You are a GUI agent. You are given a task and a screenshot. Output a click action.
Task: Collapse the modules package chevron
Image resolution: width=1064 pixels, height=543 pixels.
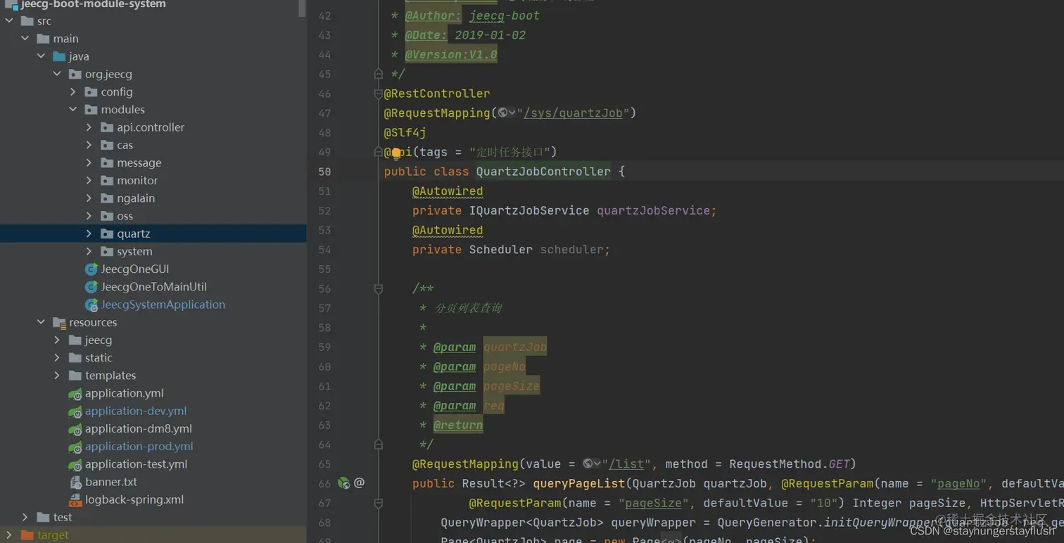tap(73, 110)
